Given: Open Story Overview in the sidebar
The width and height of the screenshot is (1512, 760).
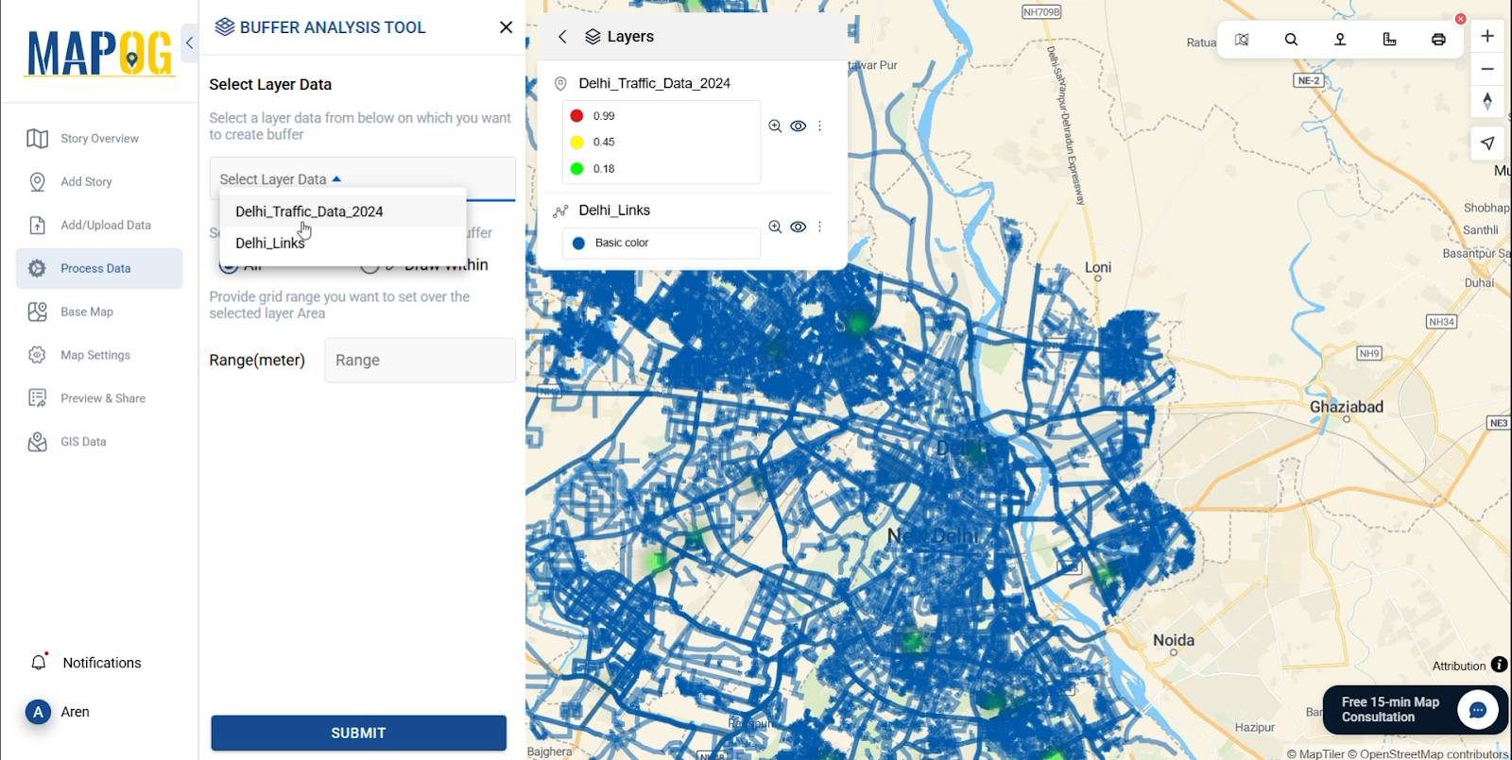Looking at the screenshot, I should click(x=99, y=139).
